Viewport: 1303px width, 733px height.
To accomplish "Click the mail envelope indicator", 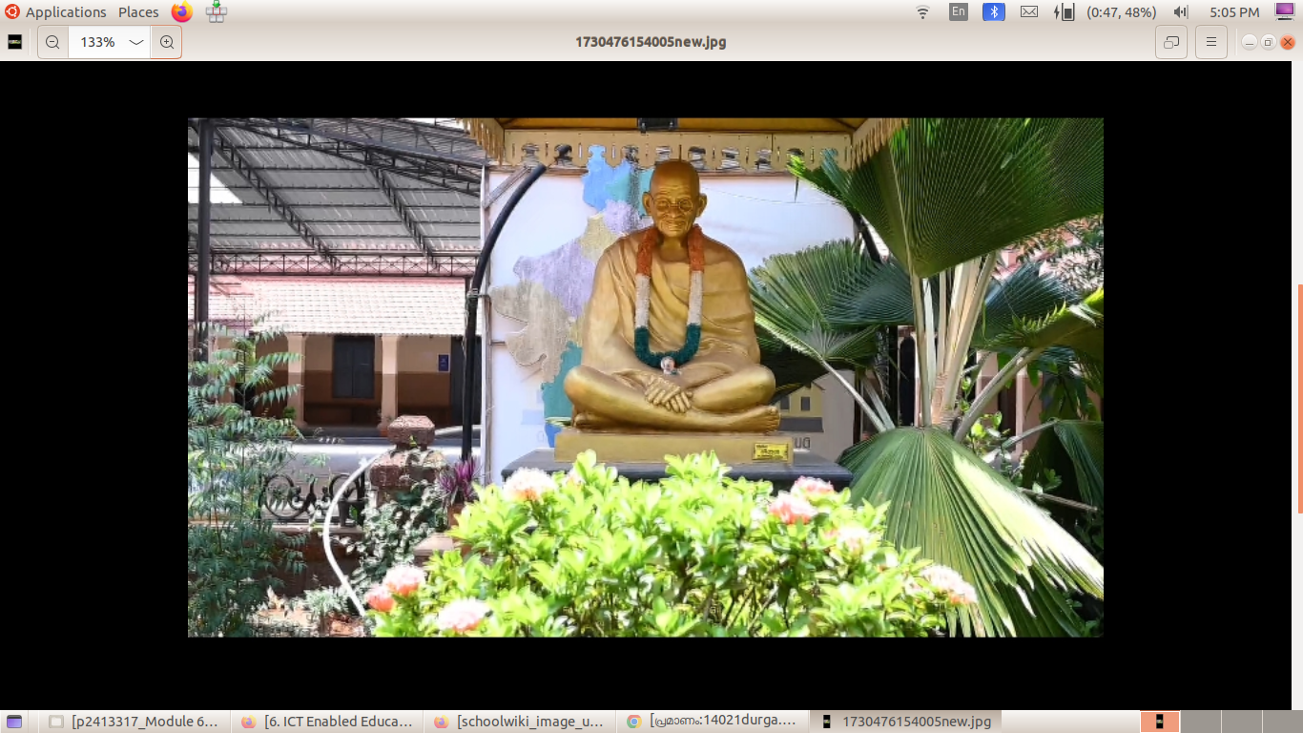I will point(1029,12).
